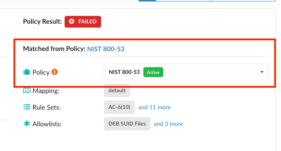The width and height of the screenshot is (281, 151).
Task: Select the DEB SUID Files allowlist tag
Action: pyautogui.click(x=127, y=124)
